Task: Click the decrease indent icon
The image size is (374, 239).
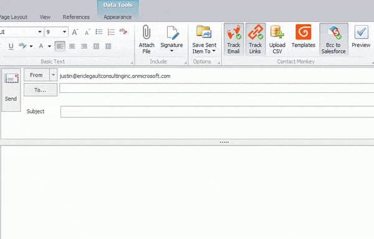Action: (x=96, y=46)
